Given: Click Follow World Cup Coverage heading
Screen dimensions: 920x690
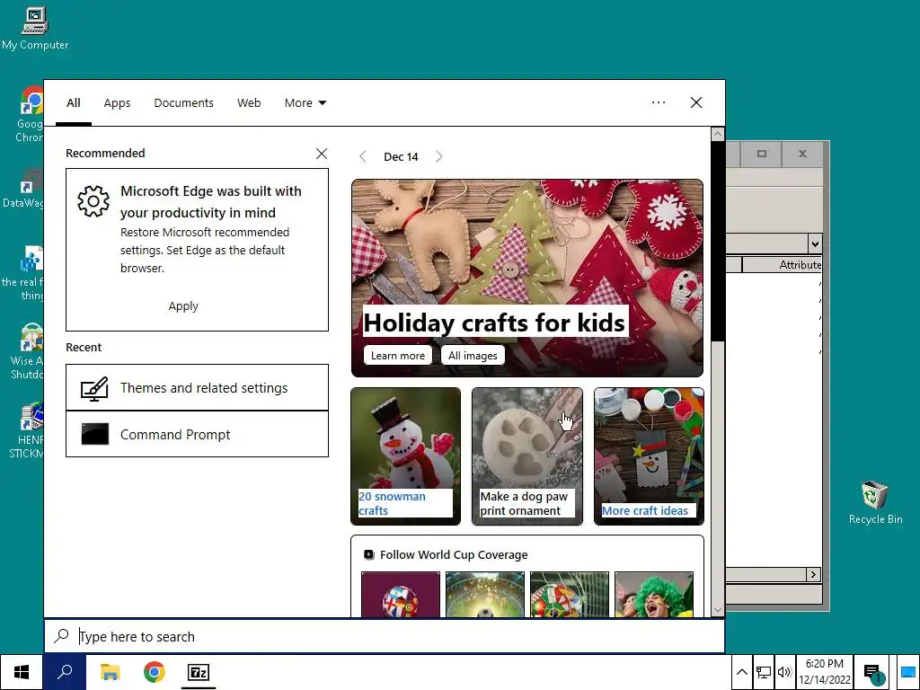Looking at the screenshot, I should click(x=454, y=554).
